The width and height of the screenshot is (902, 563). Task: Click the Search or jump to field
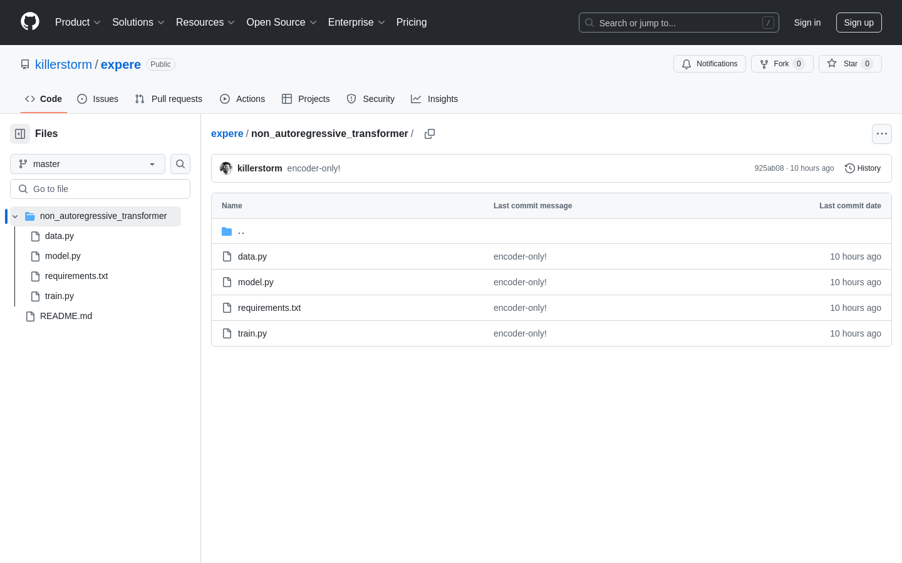pos(679,23)
